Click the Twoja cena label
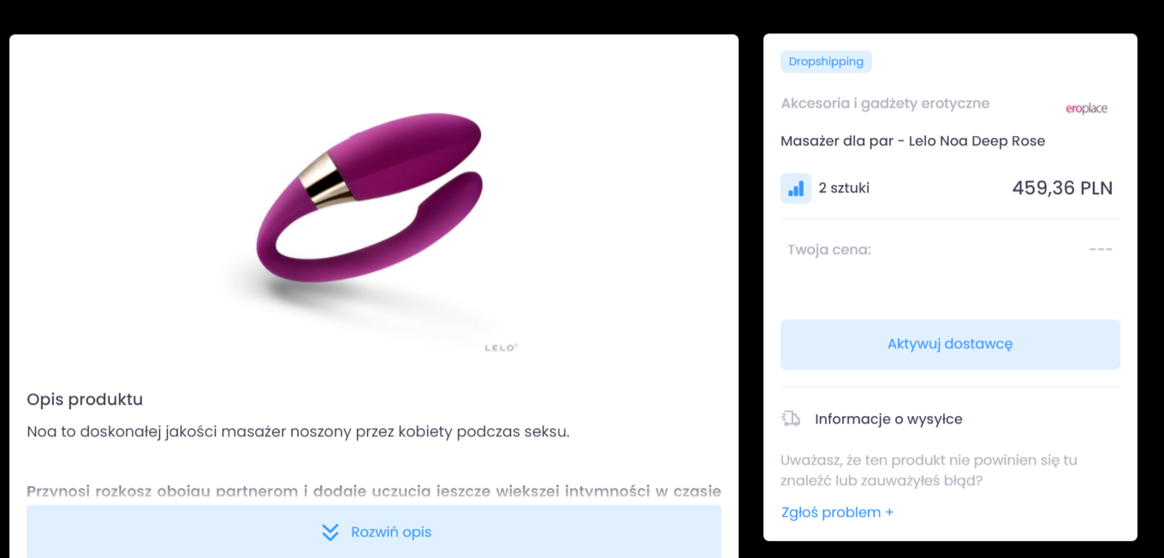Screen dimensions: 1164x558 [829, 250]
